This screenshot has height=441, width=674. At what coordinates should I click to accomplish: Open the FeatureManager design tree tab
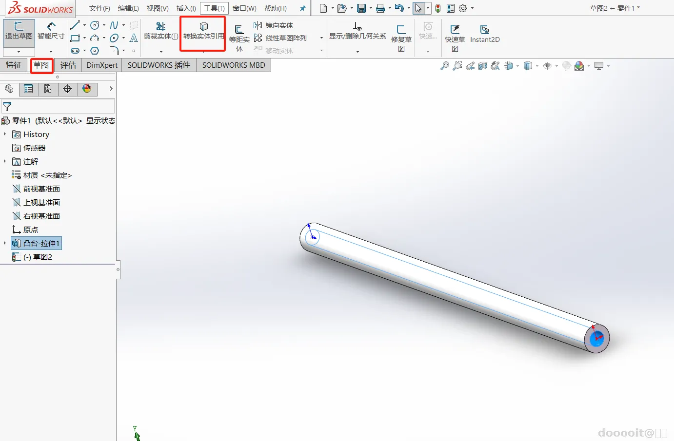(x=9, y=89)
